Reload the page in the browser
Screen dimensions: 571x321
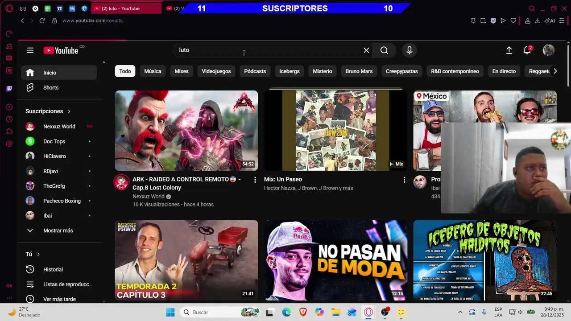coord(42,21)
